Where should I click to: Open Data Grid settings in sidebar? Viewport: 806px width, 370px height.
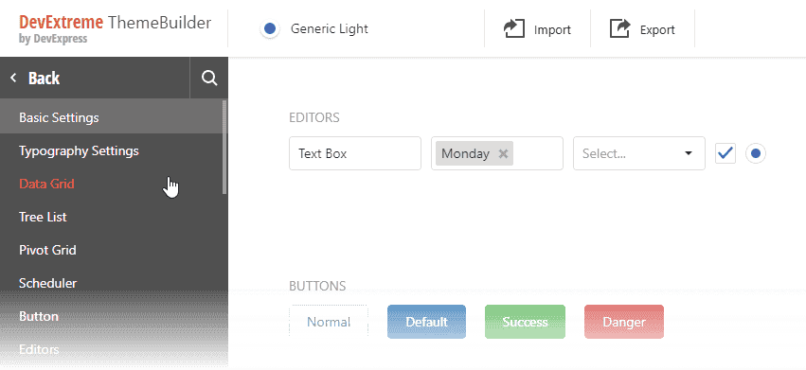click(46, 184)
